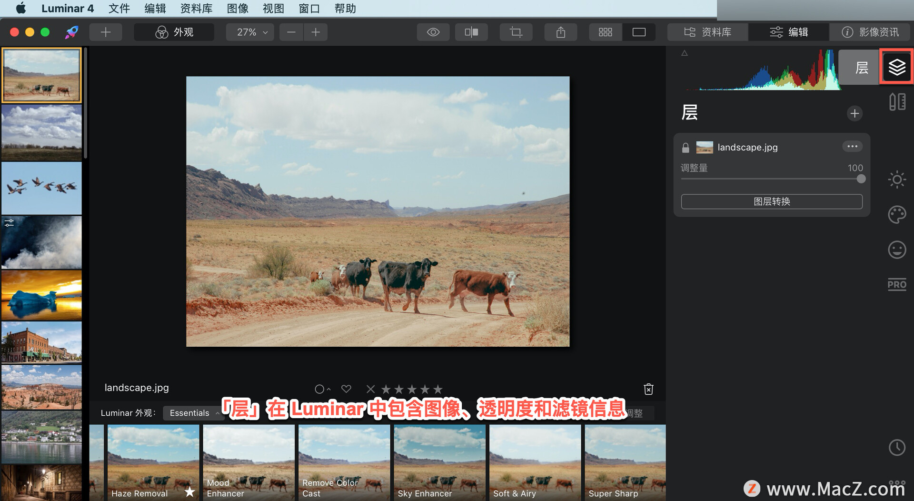The width and height of the screenshot is (914, 501).
Task: Select the Crop tool in toolbar
Action: coord(516,32)
